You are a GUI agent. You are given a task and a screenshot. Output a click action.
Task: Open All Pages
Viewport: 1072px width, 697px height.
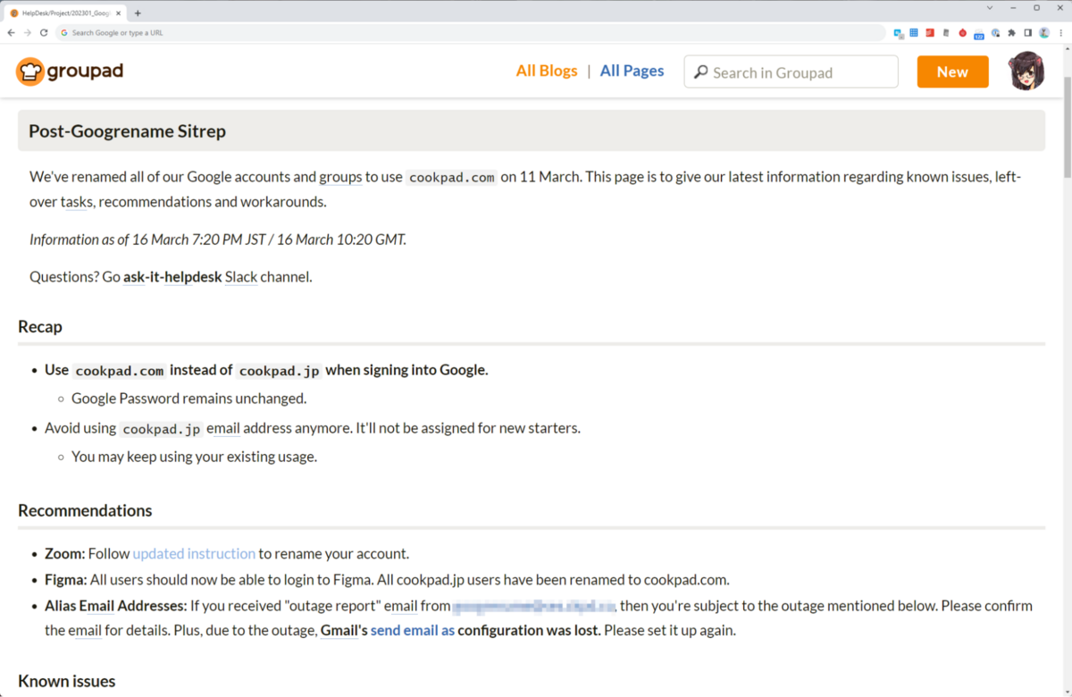coord(632,71)
